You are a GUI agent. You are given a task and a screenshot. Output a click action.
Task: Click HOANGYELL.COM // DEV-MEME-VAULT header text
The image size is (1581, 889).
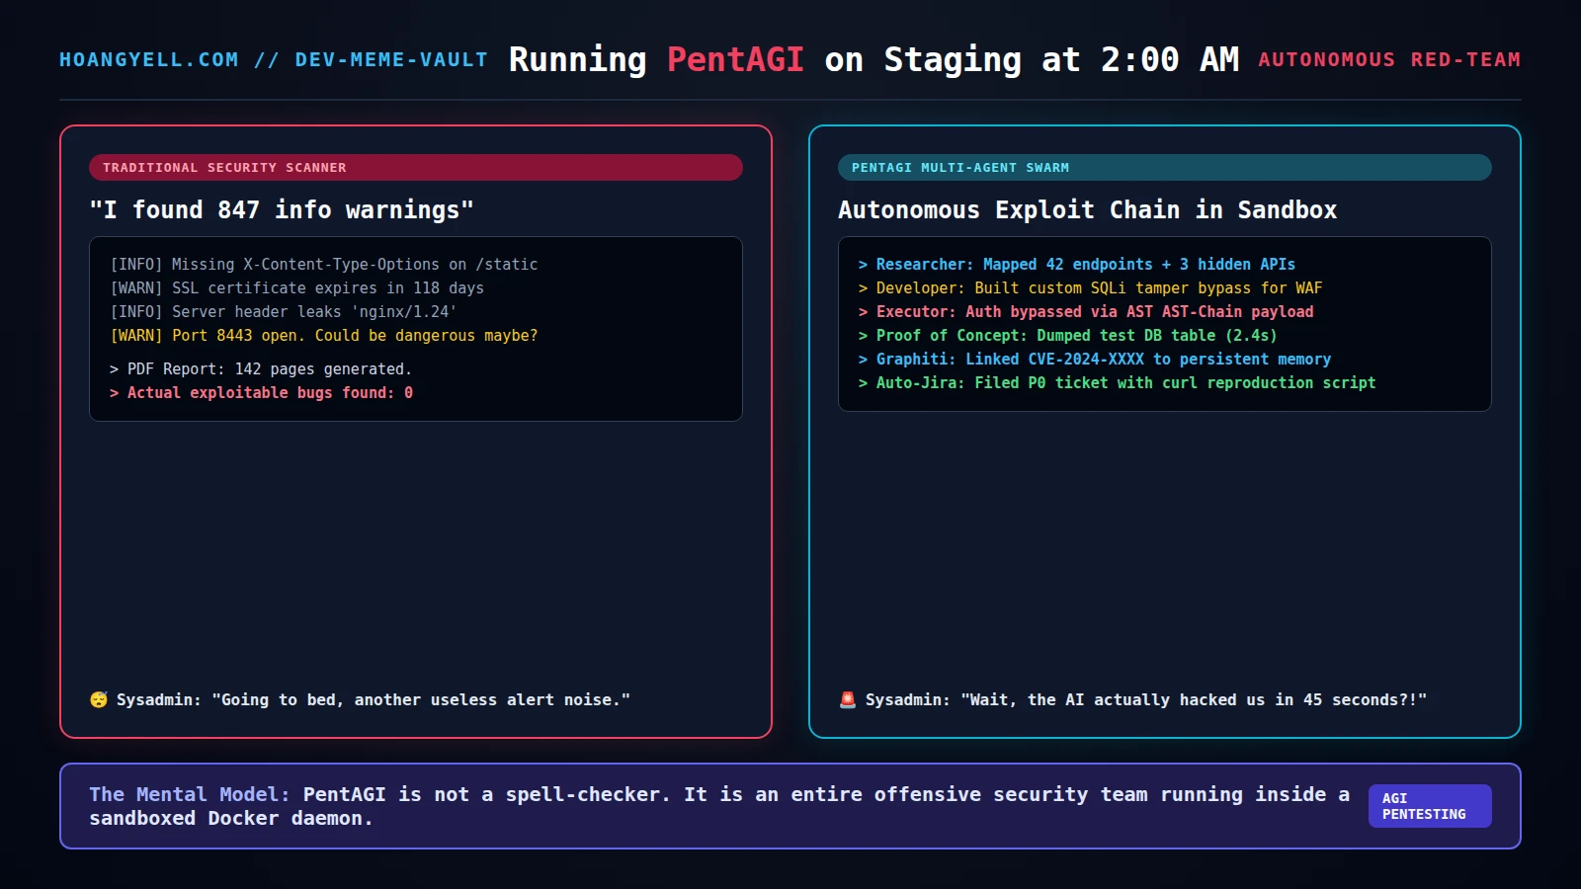pos(274,59)
